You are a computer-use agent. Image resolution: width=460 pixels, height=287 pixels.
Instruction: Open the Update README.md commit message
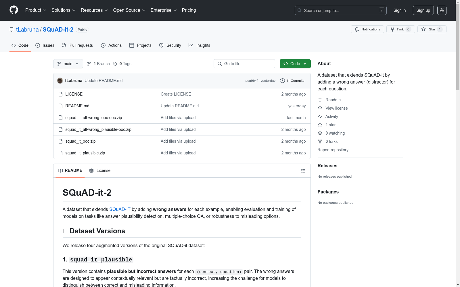103,81
